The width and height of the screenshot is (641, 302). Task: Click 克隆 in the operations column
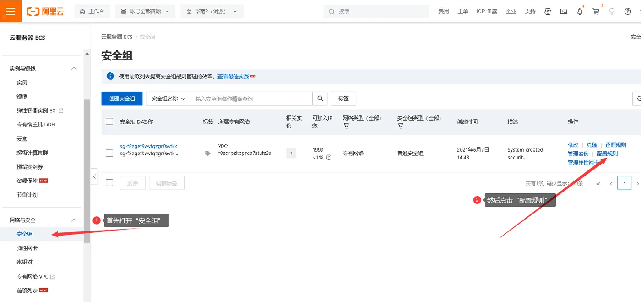(592, 145)
